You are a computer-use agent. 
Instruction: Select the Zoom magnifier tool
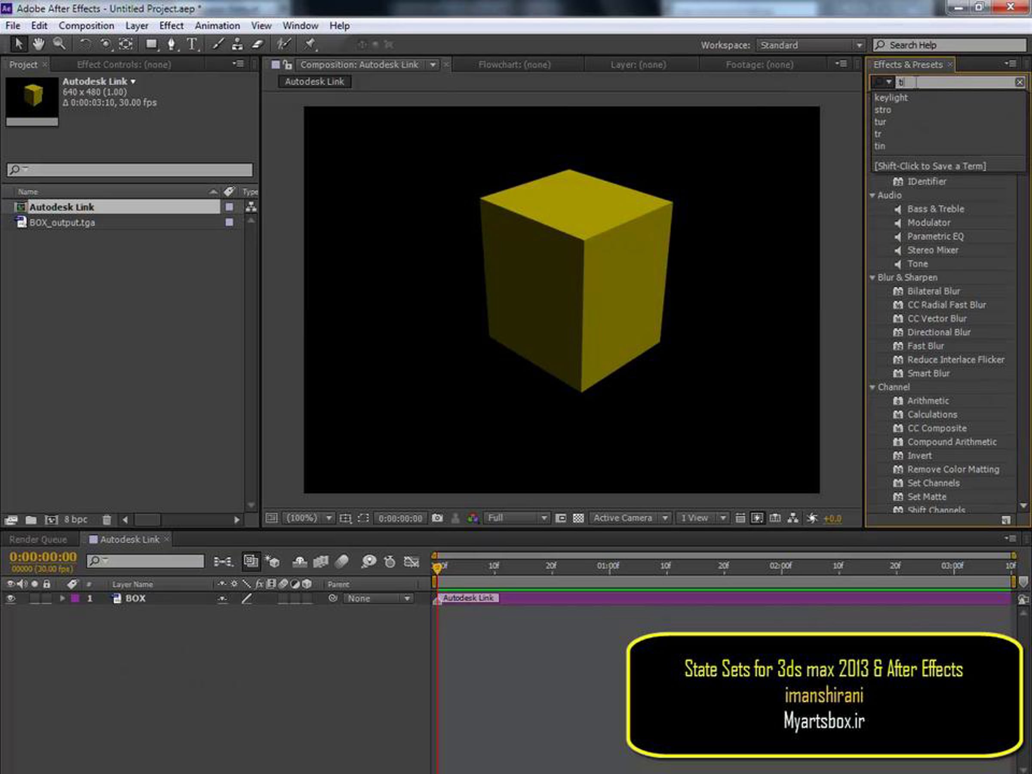point(59,44)
